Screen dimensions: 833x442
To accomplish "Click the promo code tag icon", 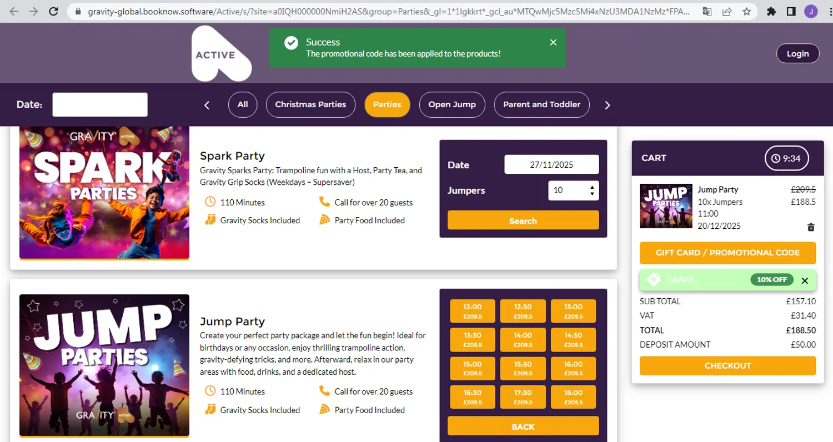I will click(x=654, y=279).
